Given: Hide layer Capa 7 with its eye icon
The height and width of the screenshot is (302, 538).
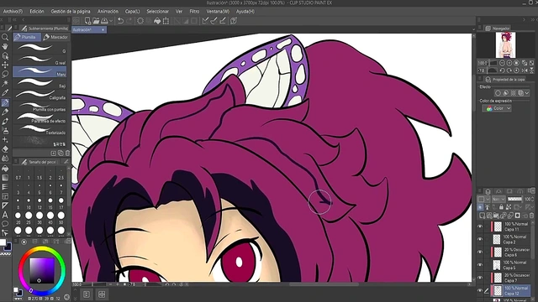Looking at the screenshot, I should 480,278.
